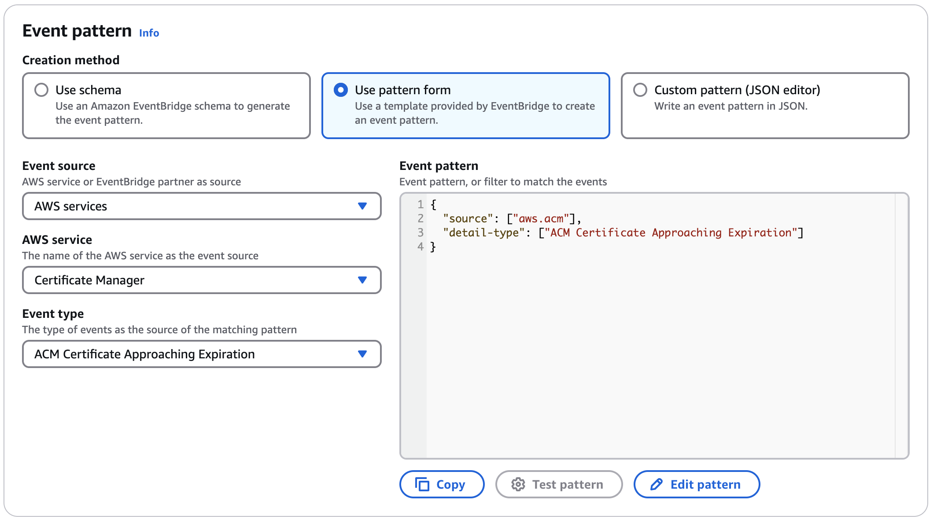Click the "aws.acm" source value in JSON
The height and width of the screenshot is (523, 937).
(x=541, y=219)
